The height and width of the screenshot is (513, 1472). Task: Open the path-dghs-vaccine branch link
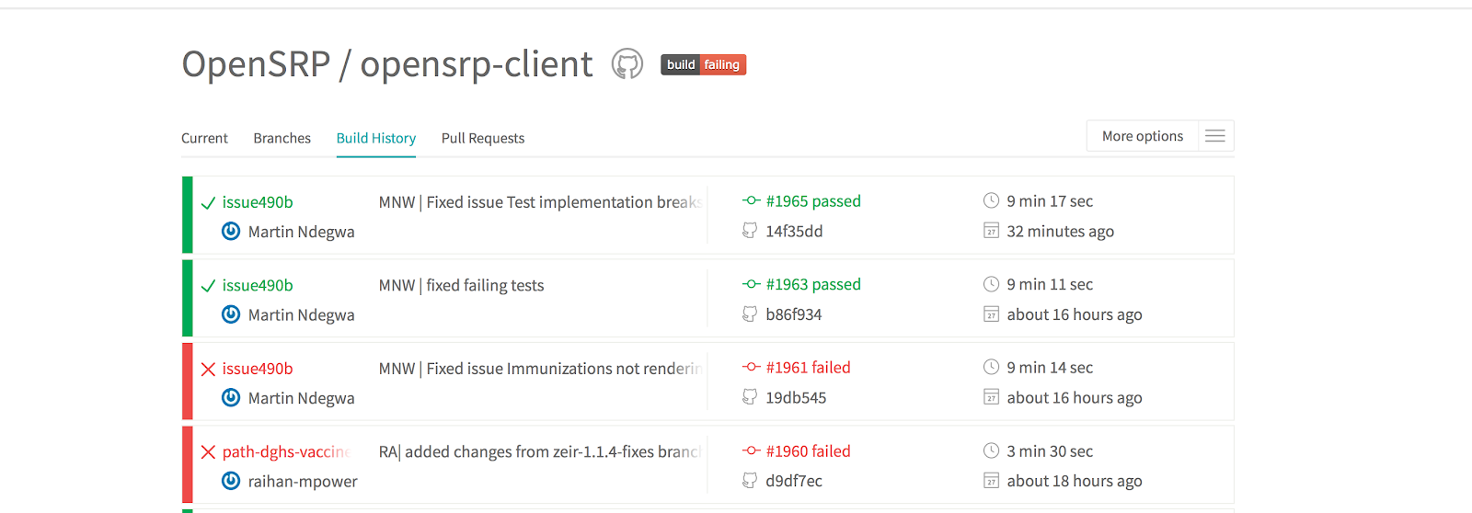[x=286, y=451]
